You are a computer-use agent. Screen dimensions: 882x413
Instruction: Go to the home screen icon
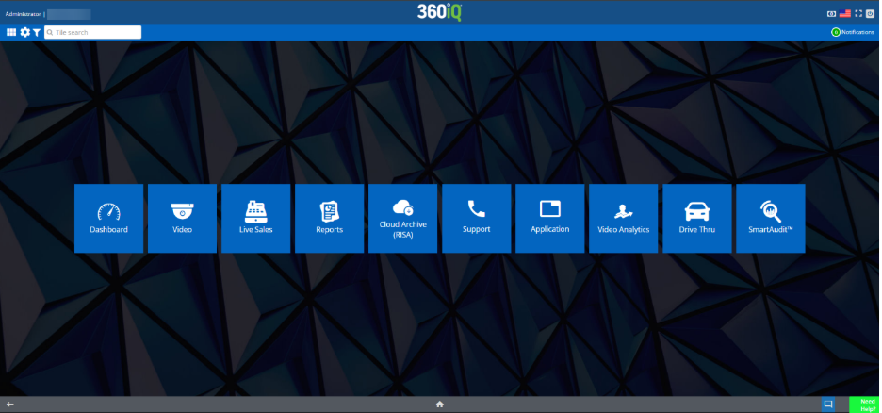(439, 404)
